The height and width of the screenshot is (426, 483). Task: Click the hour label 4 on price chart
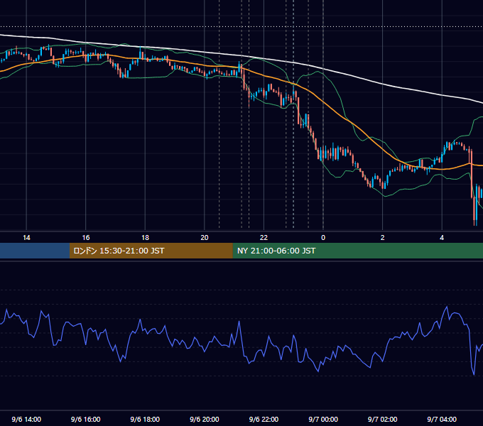pos(442,238)
